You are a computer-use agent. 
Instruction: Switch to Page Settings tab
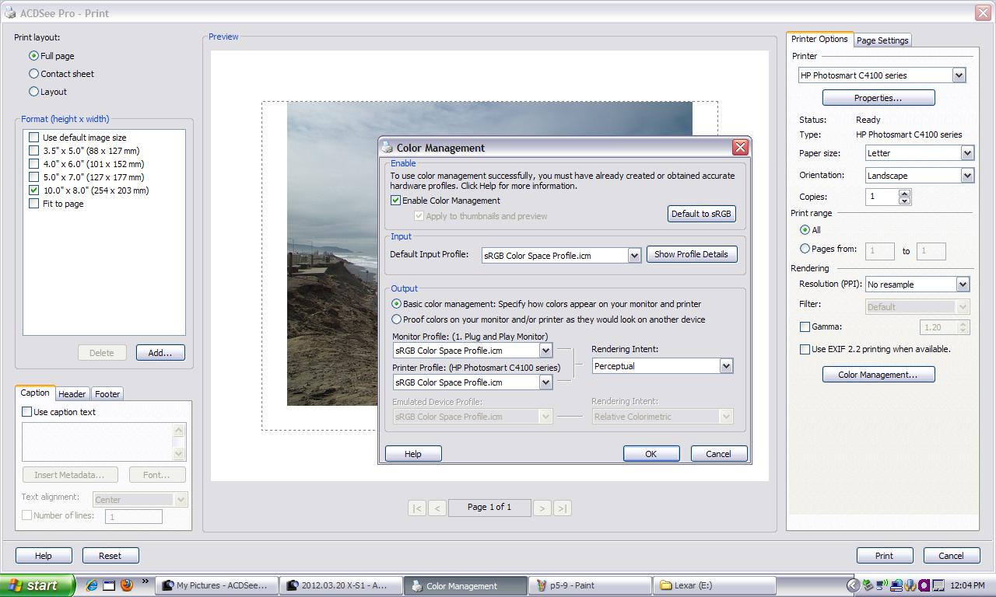pyautogui.click(x=882, y=40)
